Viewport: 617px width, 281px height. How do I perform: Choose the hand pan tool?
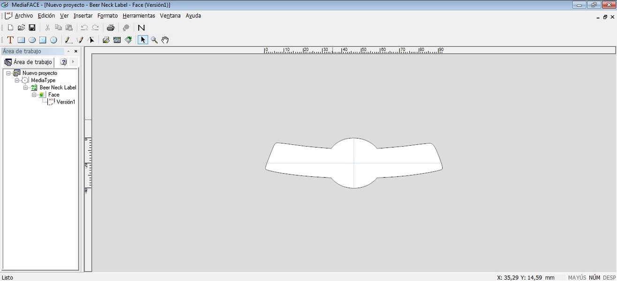[165, 40]
